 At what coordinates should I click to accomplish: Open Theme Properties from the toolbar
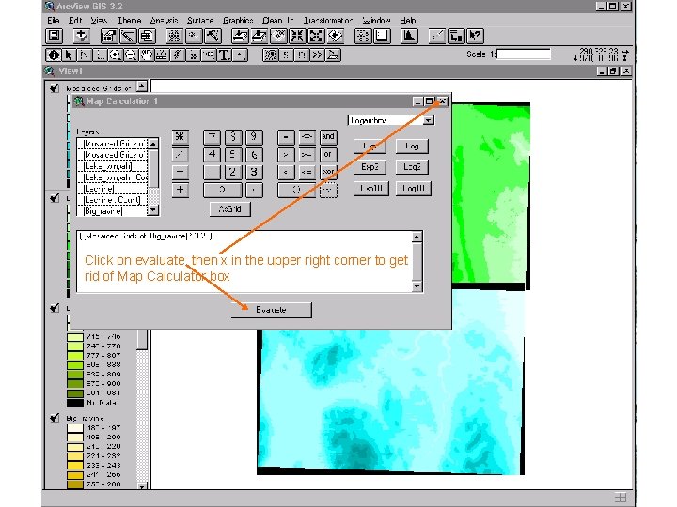point(109,36)
